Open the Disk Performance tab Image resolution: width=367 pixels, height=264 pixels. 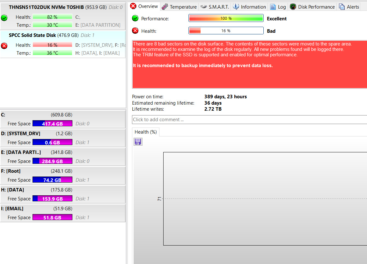click(x=312, y=7)
